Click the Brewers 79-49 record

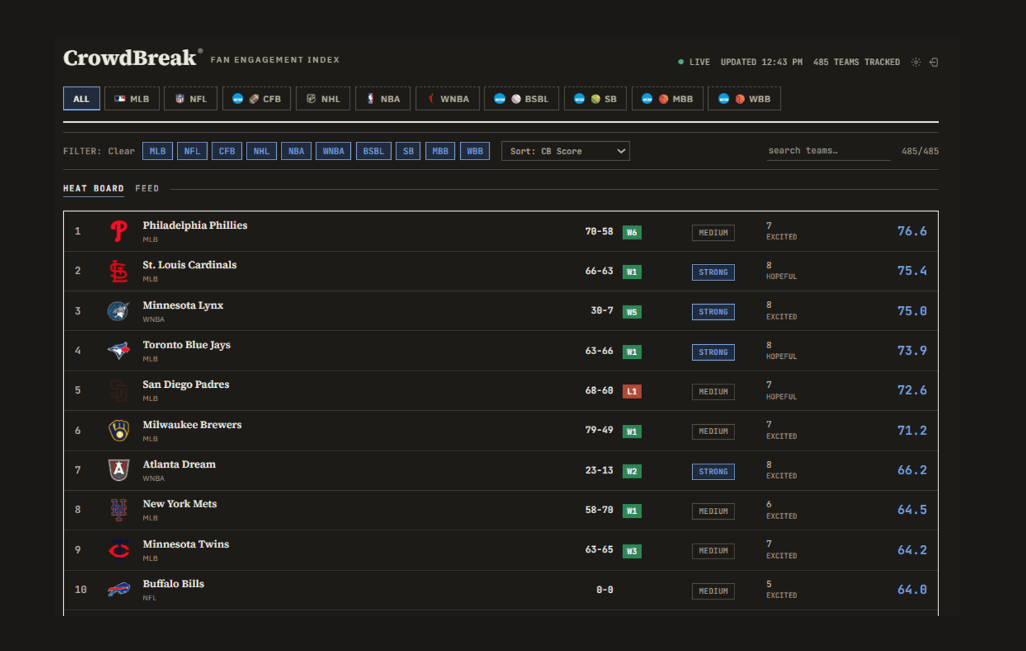599,430
